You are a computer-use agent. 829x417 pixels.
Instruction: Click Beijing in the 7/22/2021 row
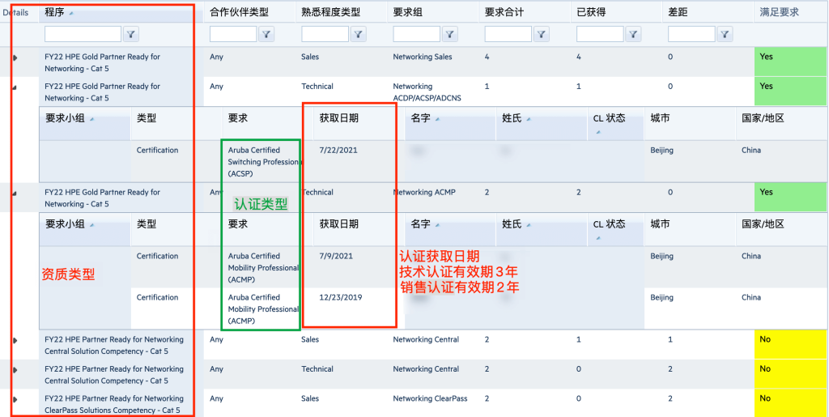[662, 150]
